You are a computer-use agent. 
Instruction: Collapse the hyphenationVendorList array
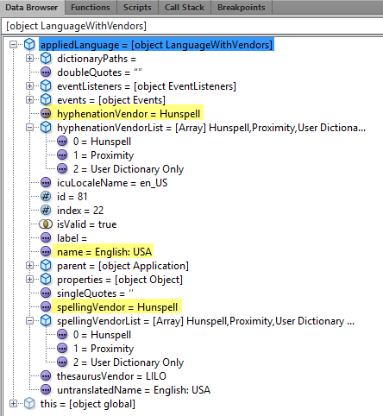coord(29,128)
